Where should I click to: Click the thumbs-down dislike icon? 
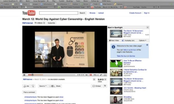pyautogui.click(x=33, y=86)
